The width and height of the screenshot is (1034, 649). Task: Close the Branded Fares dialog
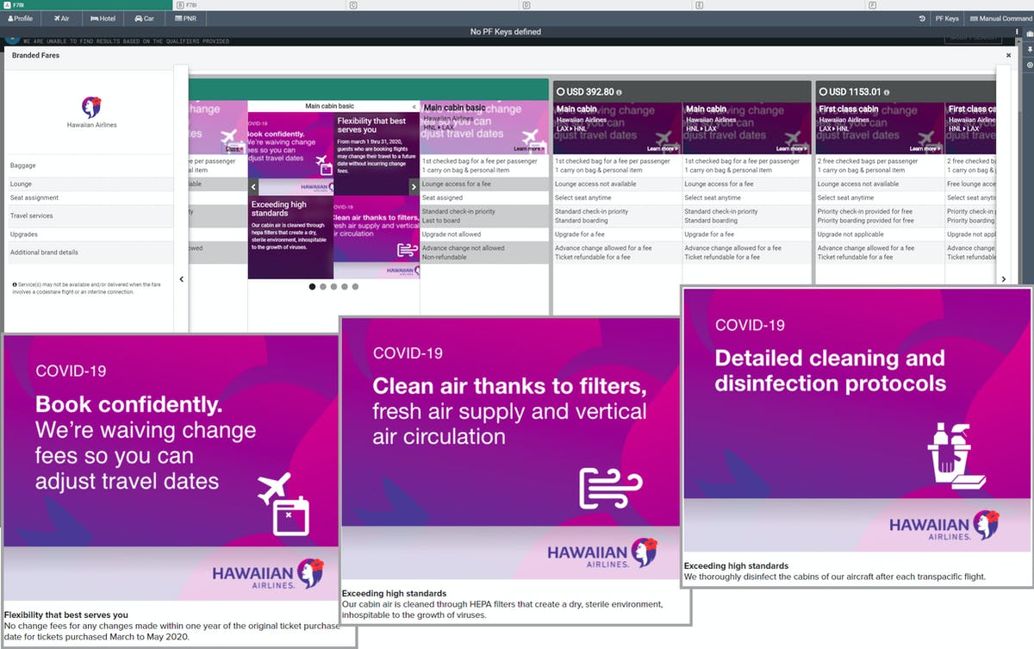pyautogui.click(x=1009, y=55)
